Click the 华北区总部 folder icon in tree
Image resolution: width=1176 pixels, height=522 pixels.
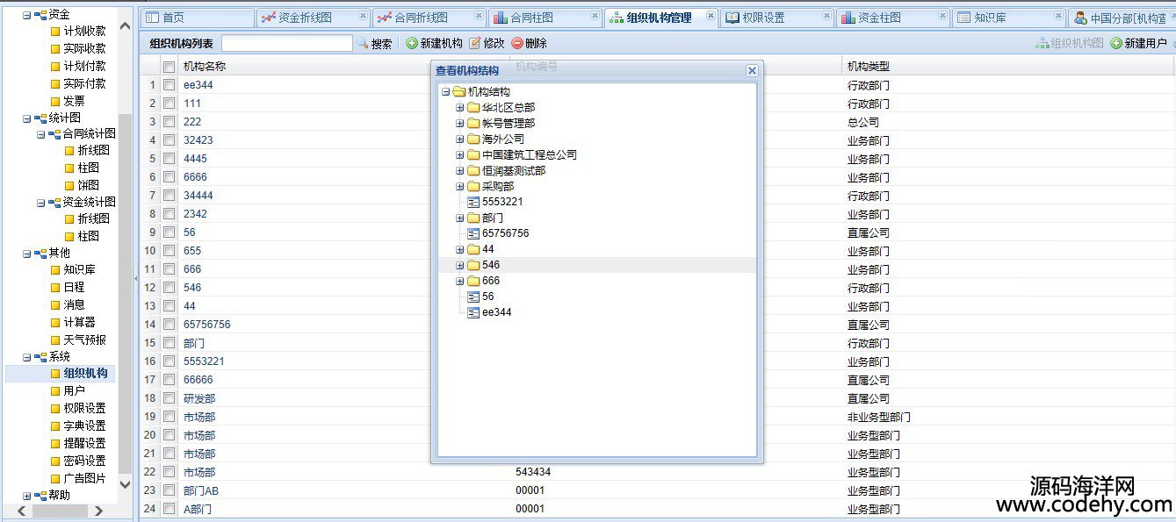click(x=473, y=108)
